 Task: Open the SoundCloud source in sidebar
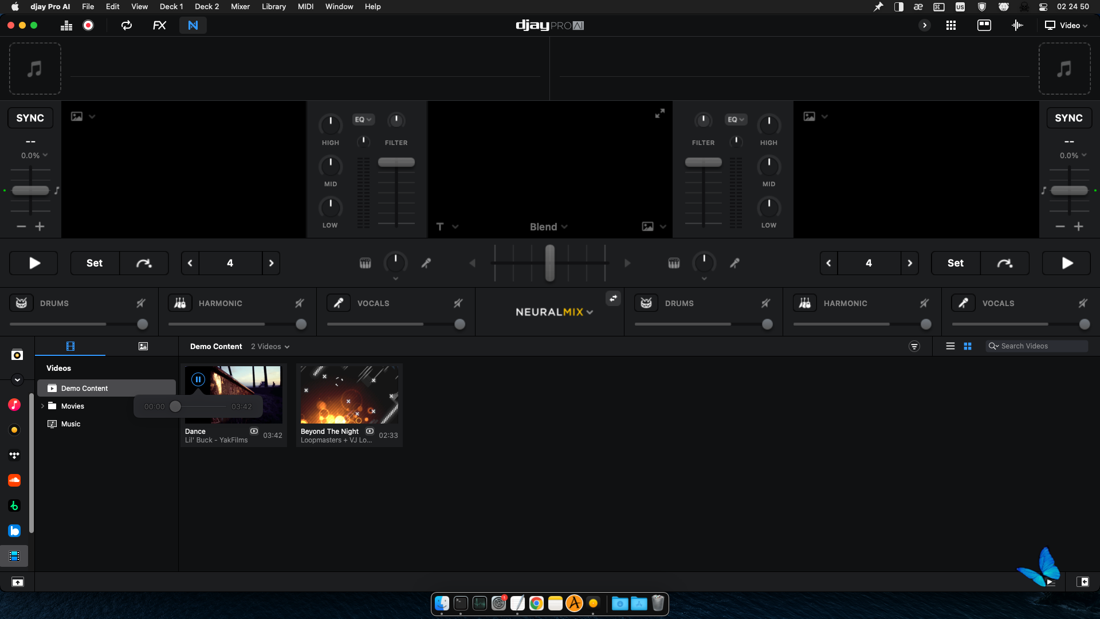click(x=14, y=480)
